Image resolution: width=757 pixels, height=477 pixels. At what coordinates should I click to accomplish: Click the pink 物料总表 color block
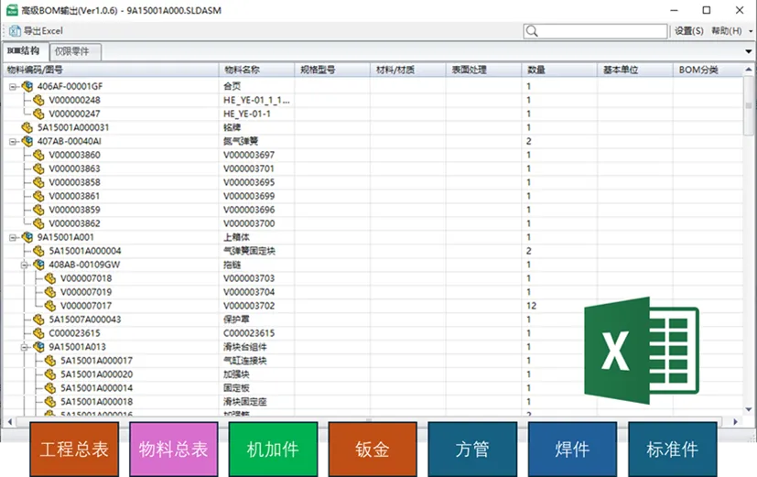tap(174, 450)
